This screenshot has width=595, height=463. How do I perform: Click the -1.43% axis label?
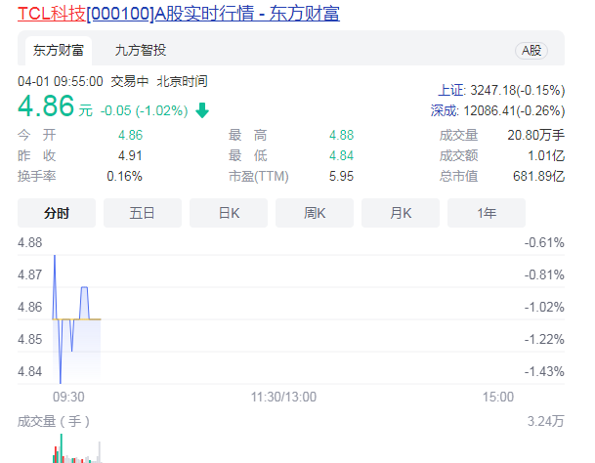tap(544, 371)
